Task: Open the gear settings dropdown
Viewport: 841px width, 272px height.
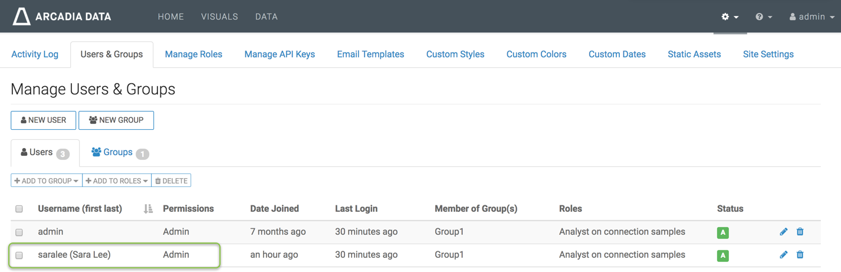Action: pyautogui.click(x=730, y=17)
